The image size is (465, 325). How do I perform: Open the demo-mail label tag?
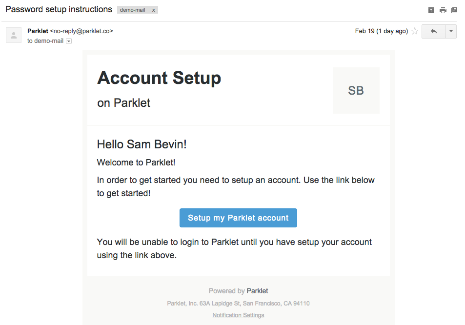[132, 10]
